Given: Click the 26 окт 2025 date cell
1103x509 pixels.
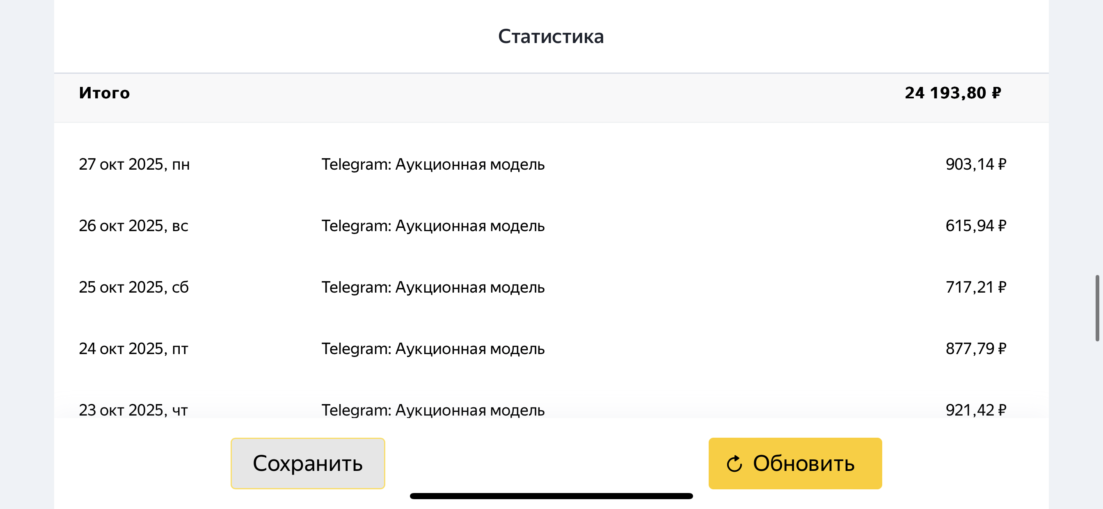Looking at the screenshot, I should click(x=133, y=226).
